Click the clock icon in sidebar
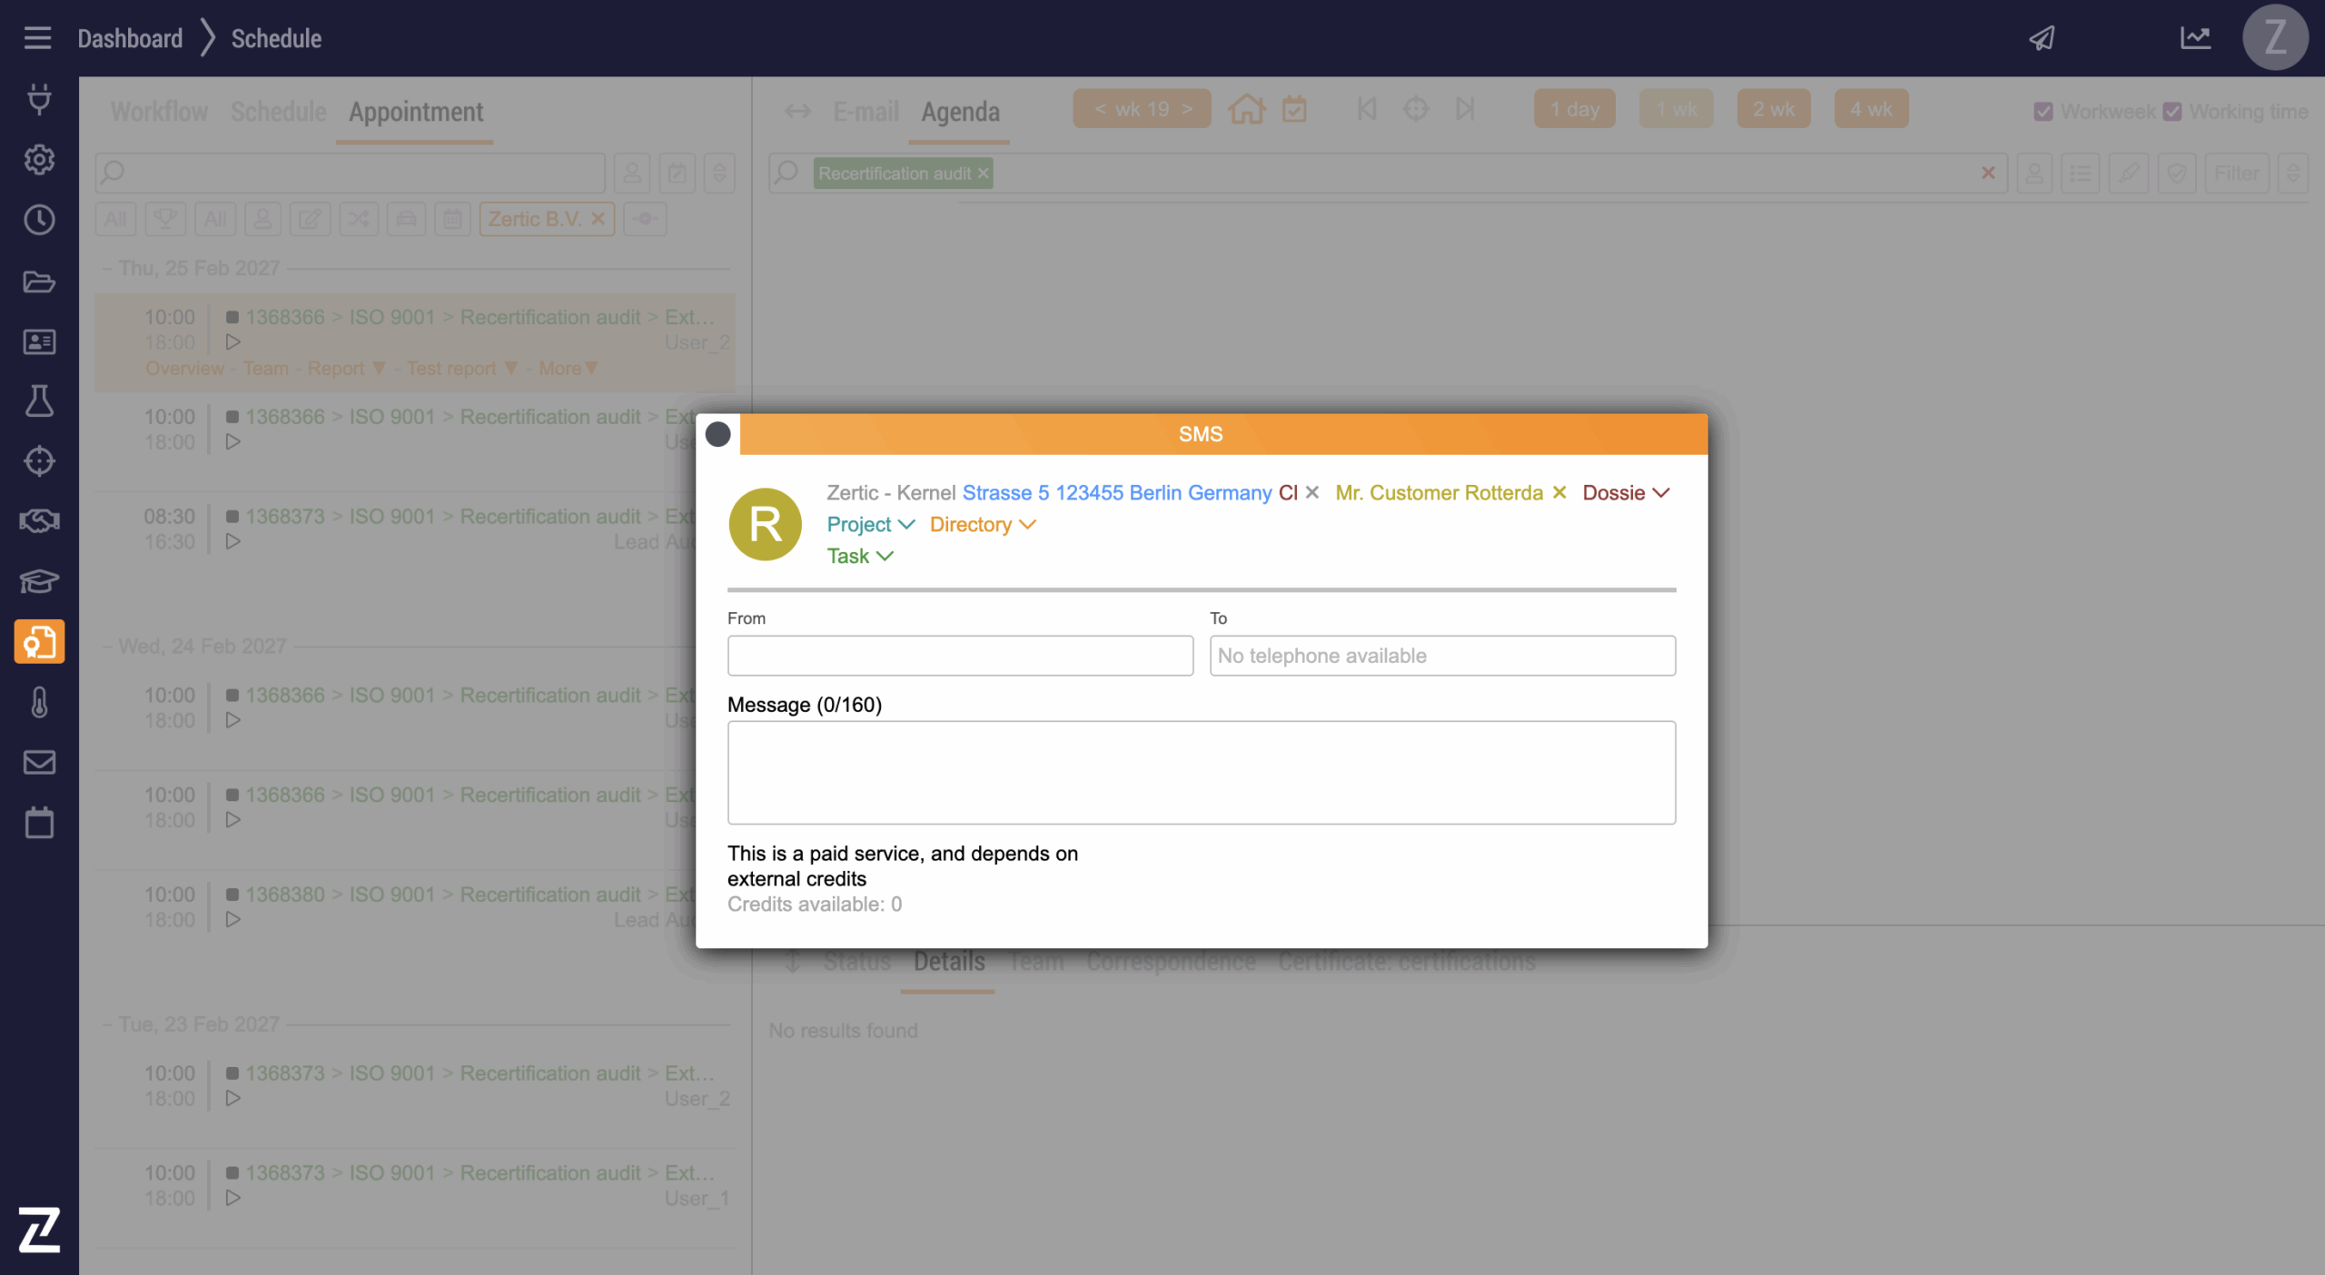Image resolution: width=2325 pixels, height=1275 pixels. pyautogui.click(x=39, y=220)
